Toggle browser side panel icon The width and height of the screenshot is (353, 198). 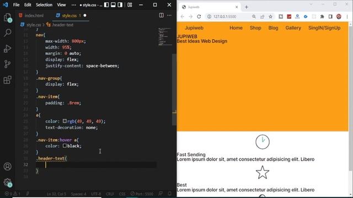(x=330, y=16)
